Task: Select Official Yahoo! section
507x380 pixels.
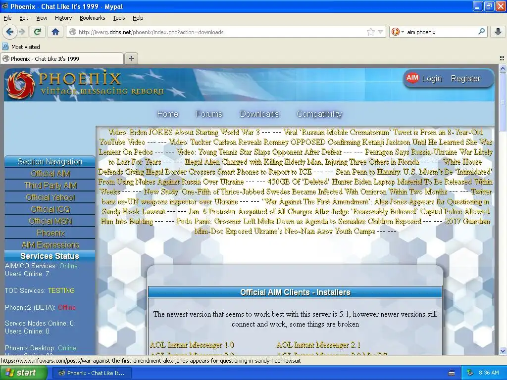Action: (50, 197)
